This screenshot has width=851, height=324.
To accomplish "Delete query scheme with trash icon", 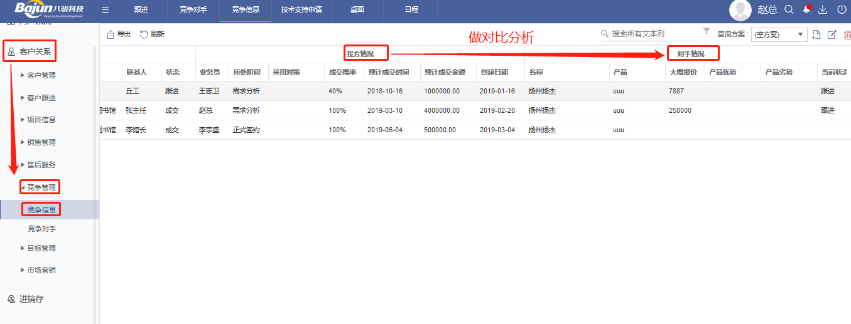I will (x=847, y=34).
